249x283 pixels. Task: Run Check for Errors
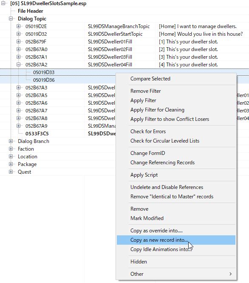pyautogui.click(x=176, y=131)
